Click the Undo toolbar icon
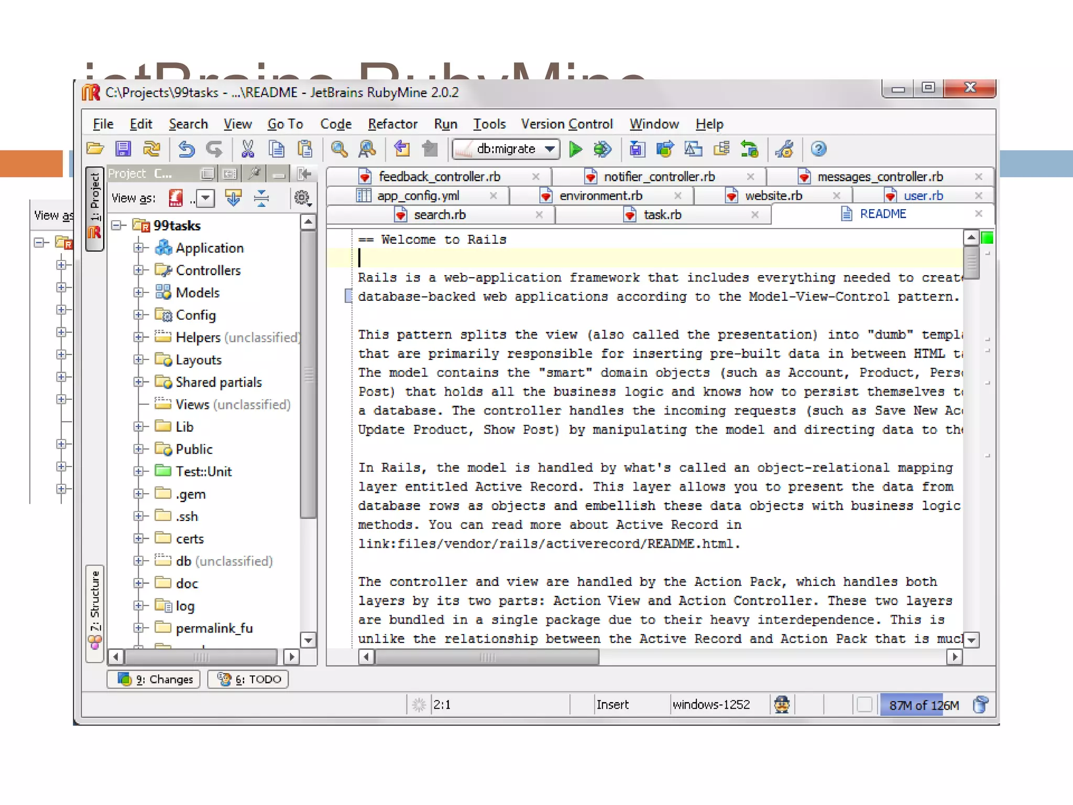This screenshot has height=805, width=1073. [x=186, y=149]
